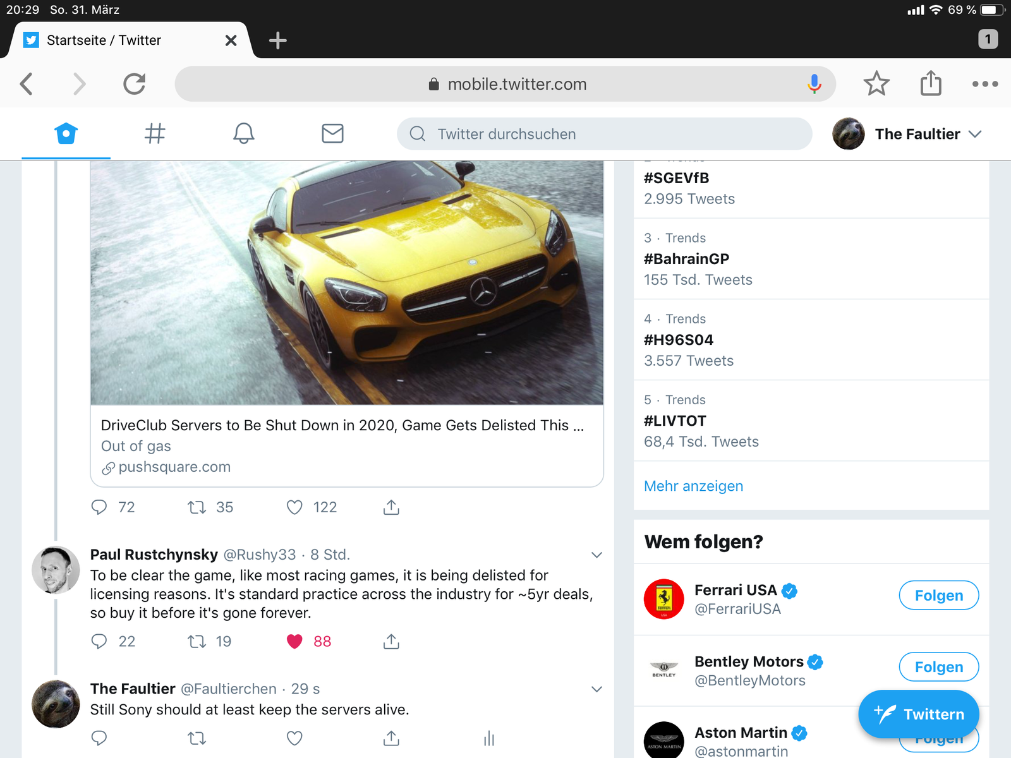Viewport: 1011px width, 758px height.
Task: Share The Faultier's tweet
Action: (x=391, y=738)
